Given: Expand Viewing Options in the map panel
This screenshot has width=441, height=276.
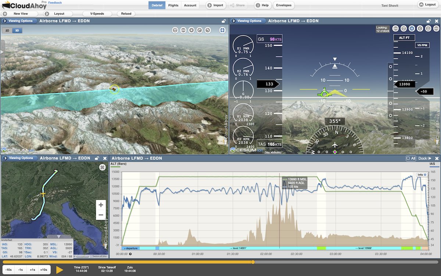Looking at the screenshot, I should (x=21, y=158).
